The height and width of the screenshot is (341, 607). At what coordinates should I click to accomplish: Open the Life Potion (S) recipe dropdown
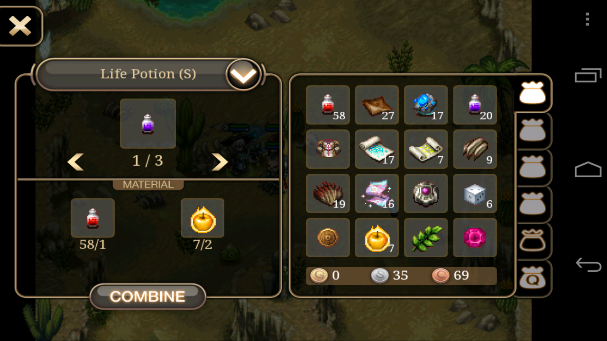click(x=243, y=75)
